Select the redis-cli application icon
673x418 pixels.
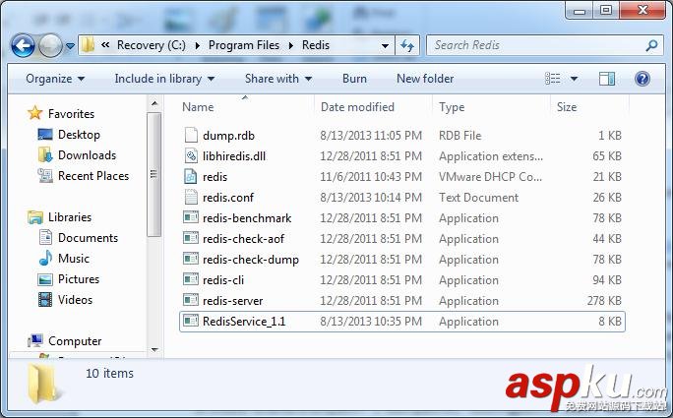click(x=191, y=279)
